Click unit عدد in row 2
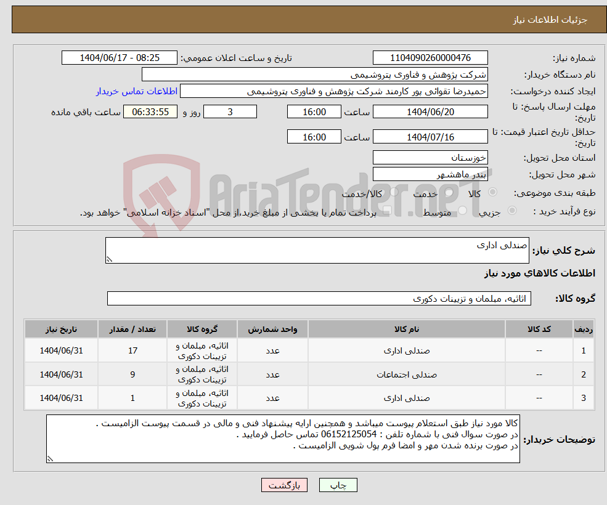Screen dimensions: 607x505 pos(272,374)
